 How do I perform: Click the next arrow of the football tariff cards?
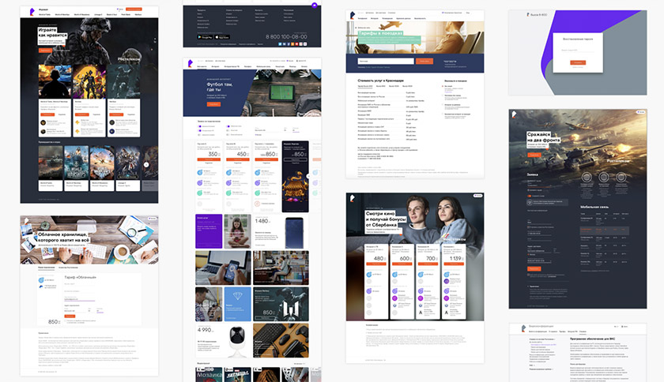tap(308, 175)
